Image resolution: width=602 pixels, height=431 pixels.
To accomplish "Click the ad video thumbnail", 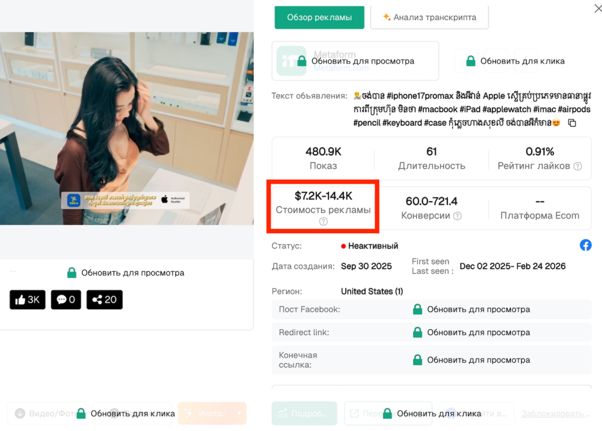I will (127, 128).
